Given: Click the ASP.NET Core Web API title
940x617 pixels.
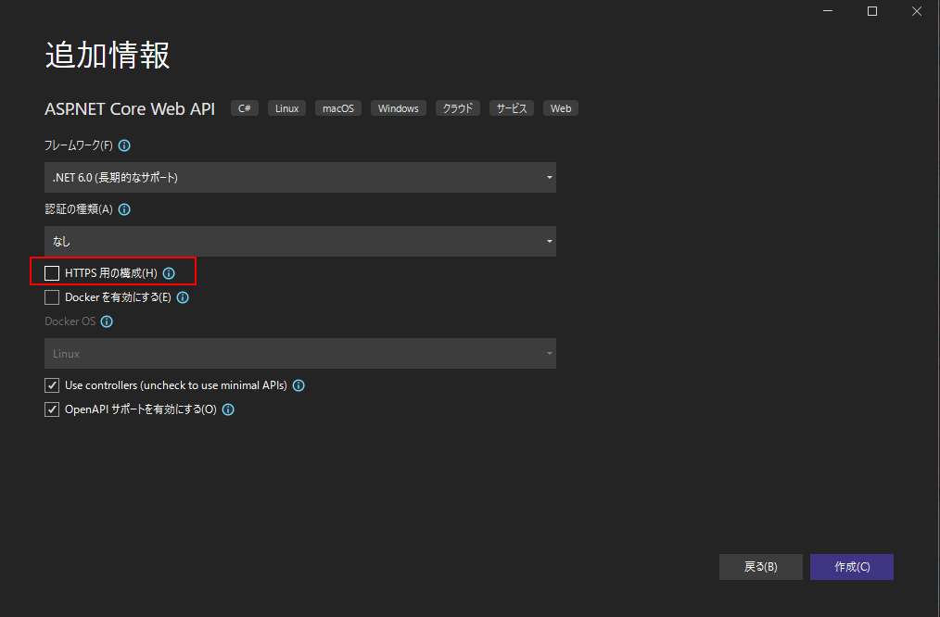Looking at the screenshot, I should [x=130, y=109].
